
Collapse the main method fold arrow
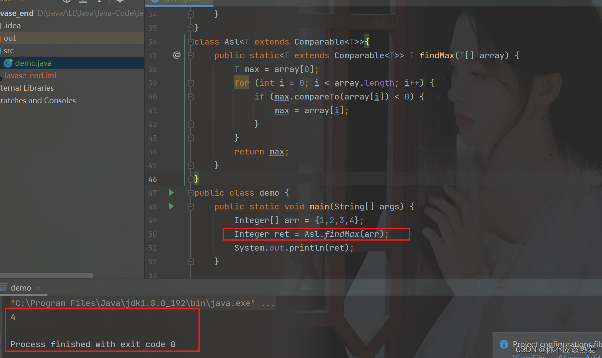(191, 206)
